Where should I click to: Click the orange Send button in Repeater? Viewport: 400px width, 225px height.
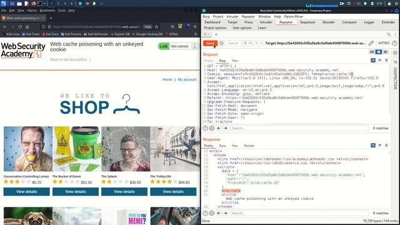[x=210, y=43]
